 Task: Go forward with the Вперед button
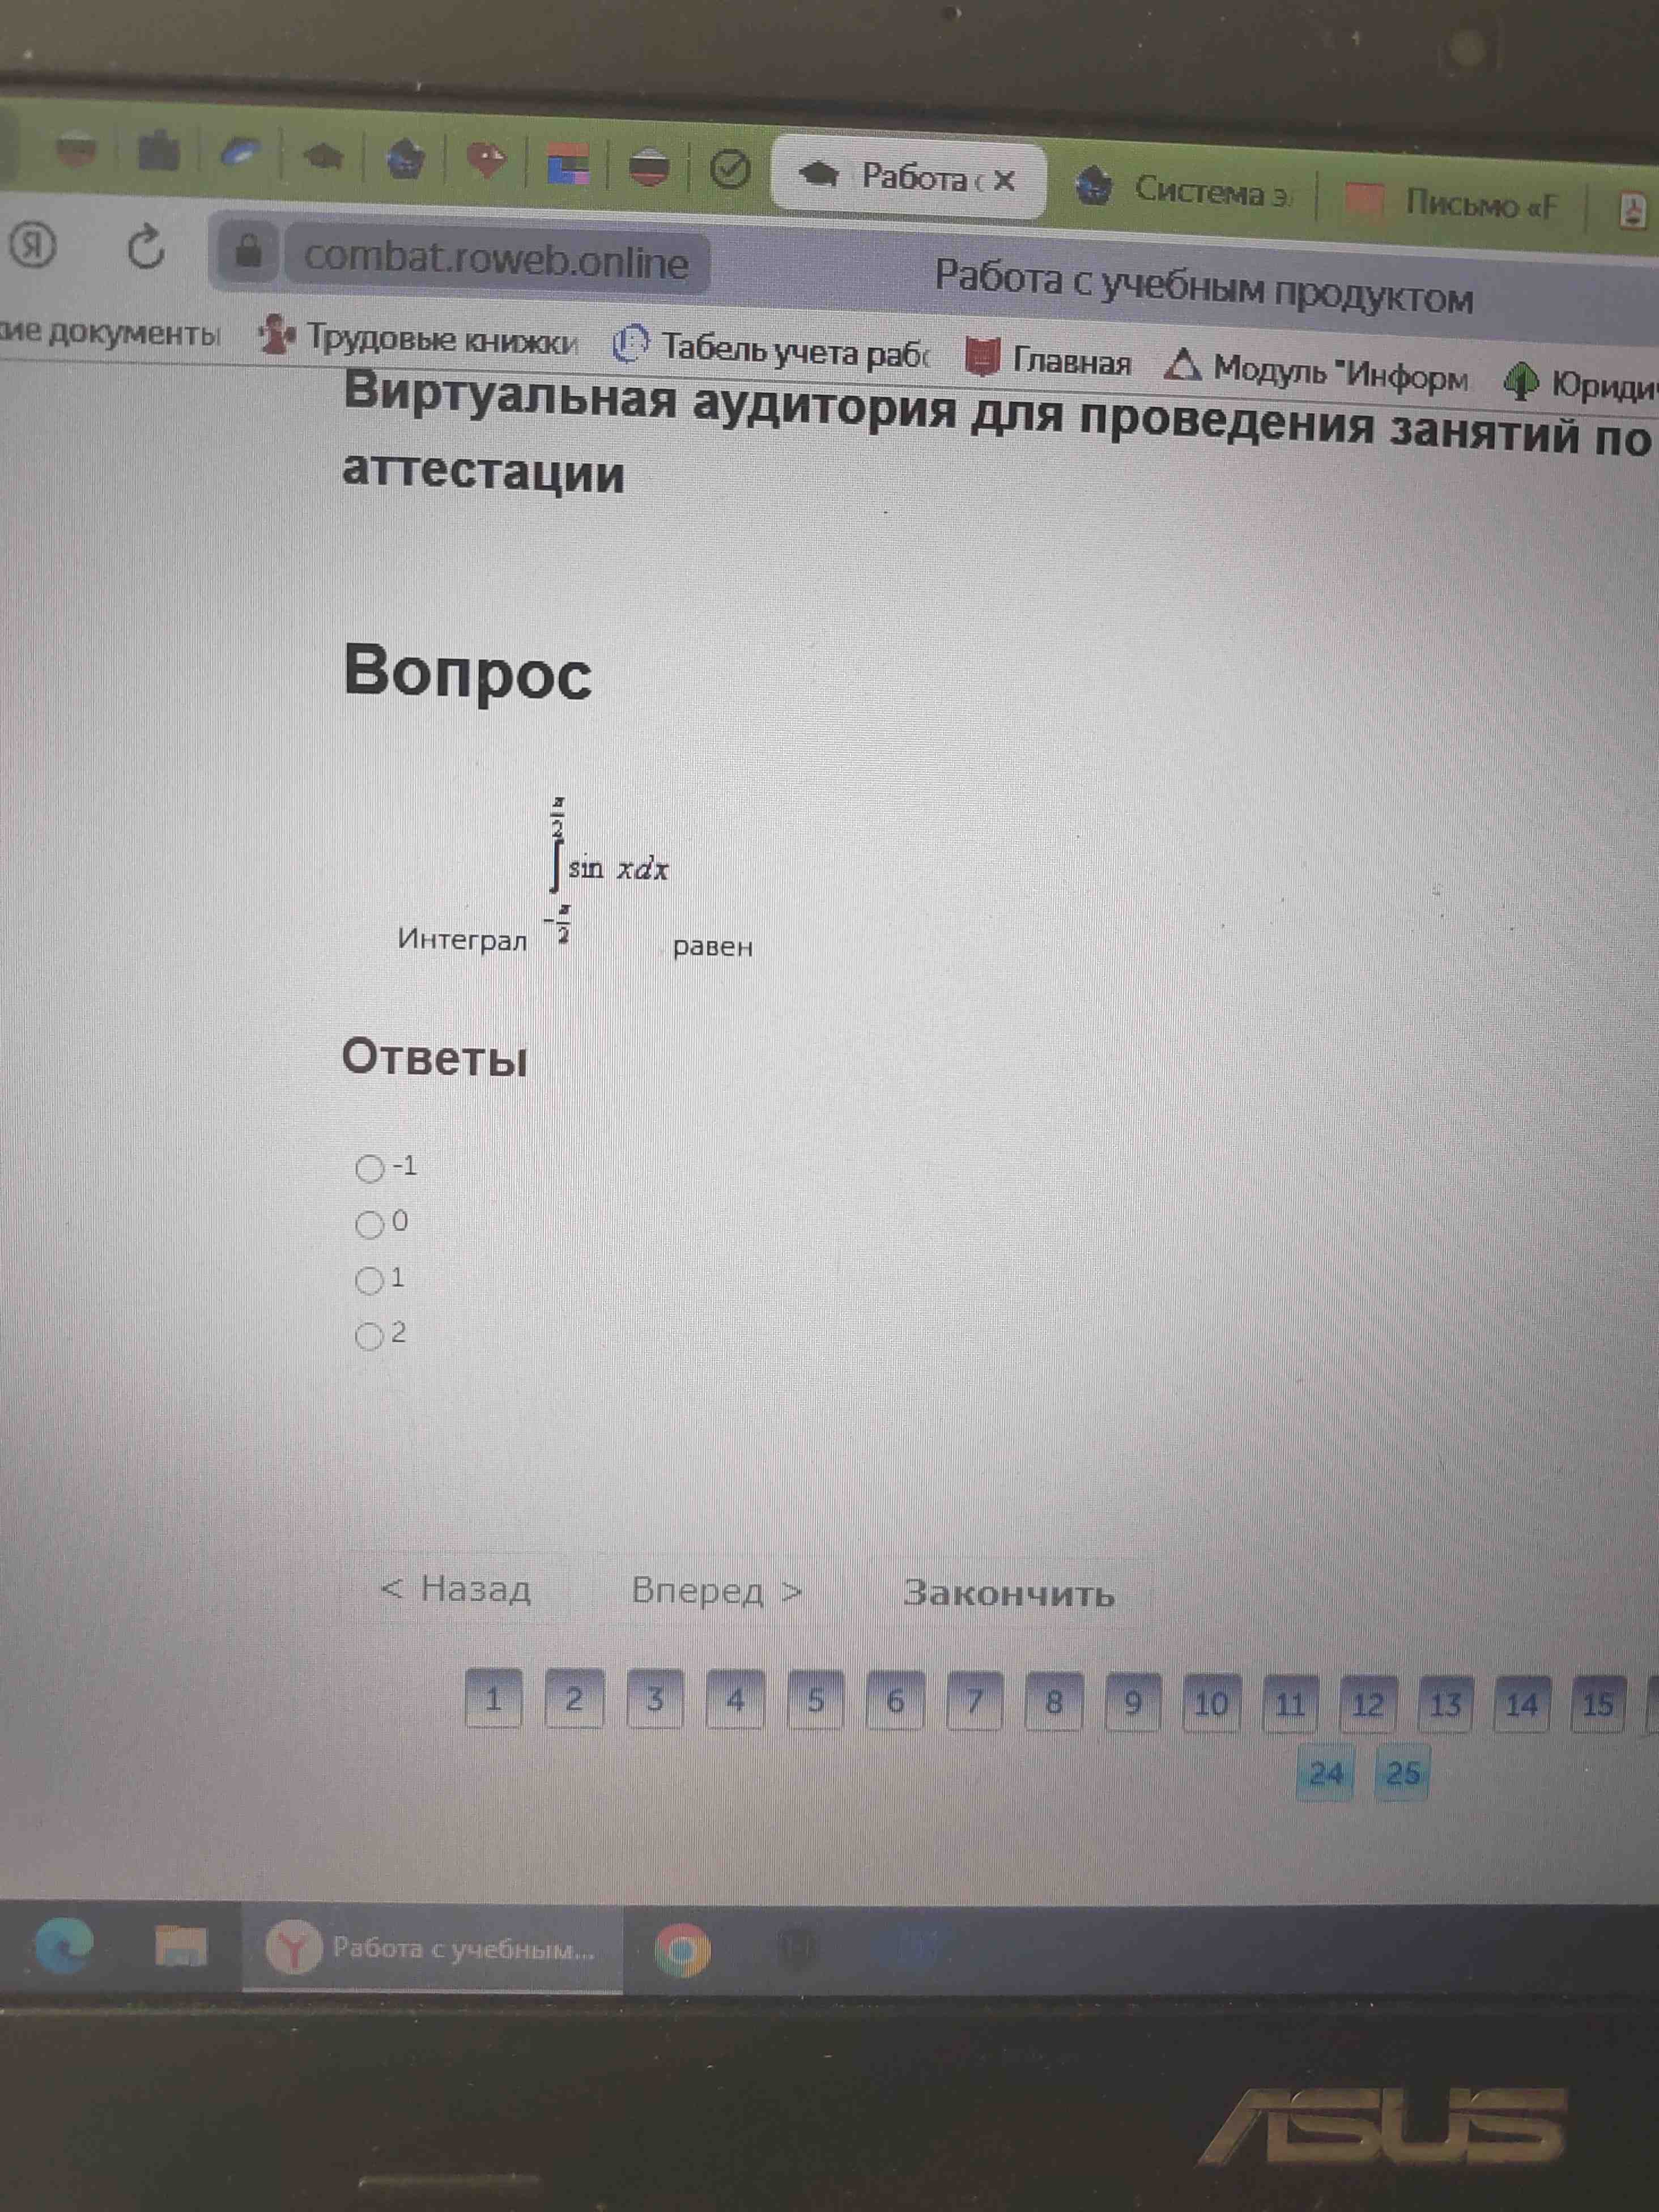tap(717, 1590)
